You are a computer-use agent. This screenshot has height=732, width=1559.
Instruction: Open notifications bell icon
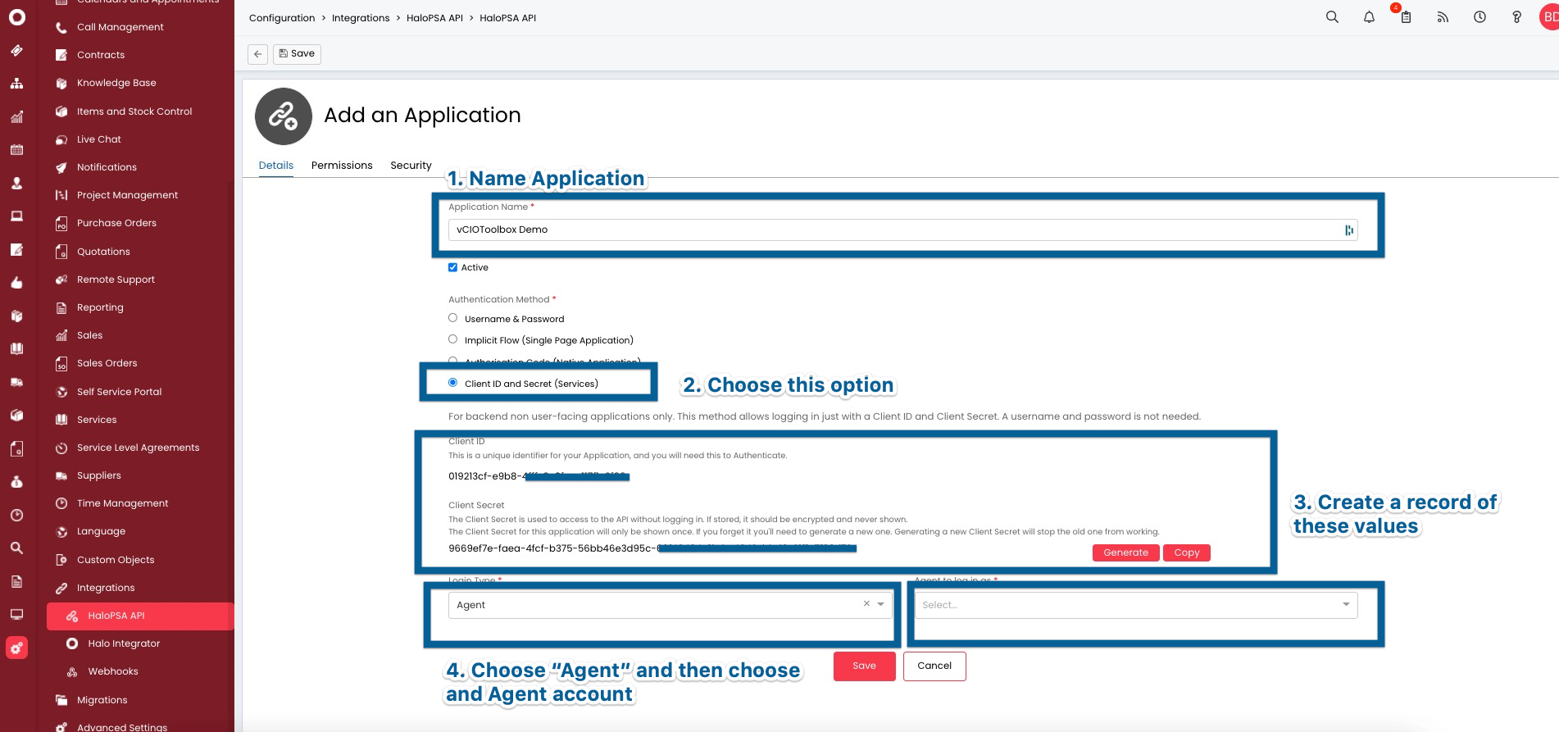tap(1369, 17)
